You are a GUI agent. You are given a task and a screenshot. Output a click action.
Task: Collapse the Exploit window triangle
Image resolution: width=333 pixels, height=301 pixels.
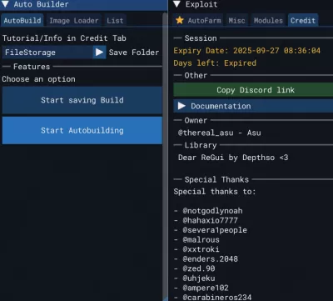tap(176, 4)
